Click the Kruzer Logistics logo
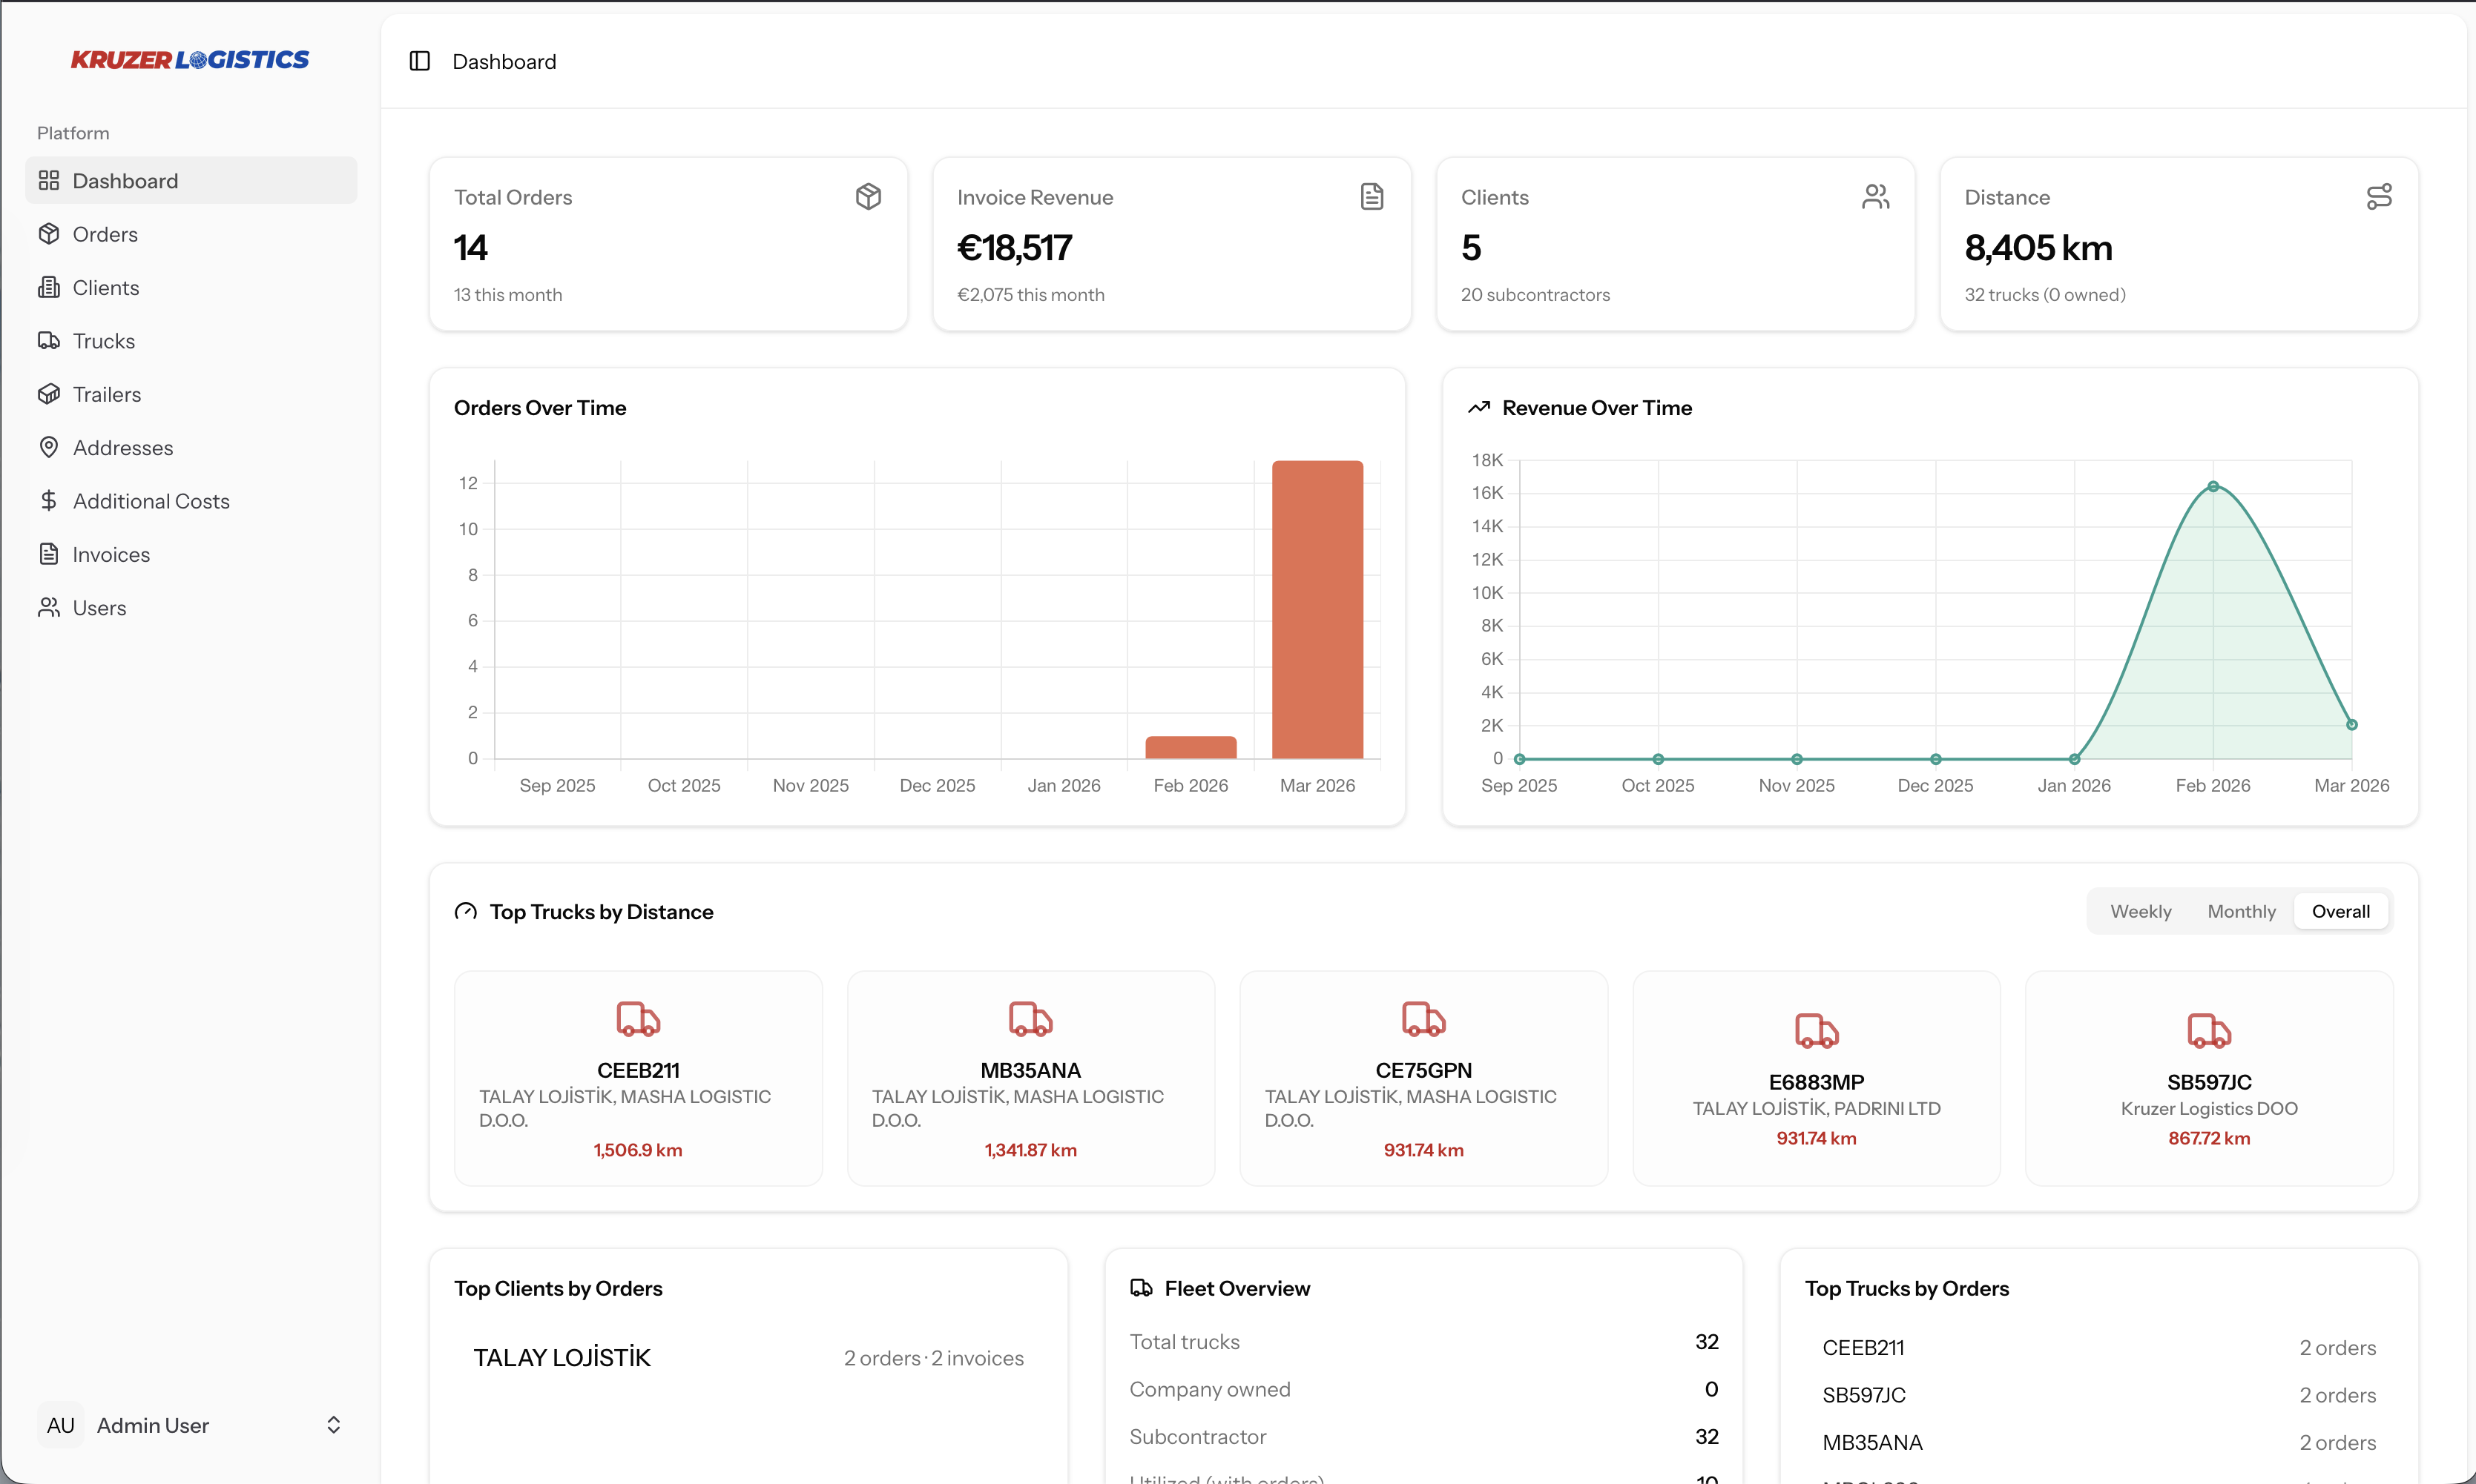 click(190, 60)
